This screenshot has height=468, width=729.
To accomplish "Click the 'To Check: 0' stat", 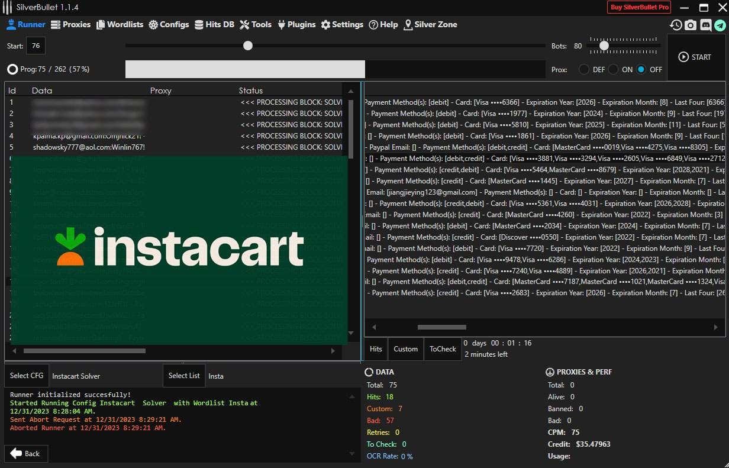I will [387, 444].
